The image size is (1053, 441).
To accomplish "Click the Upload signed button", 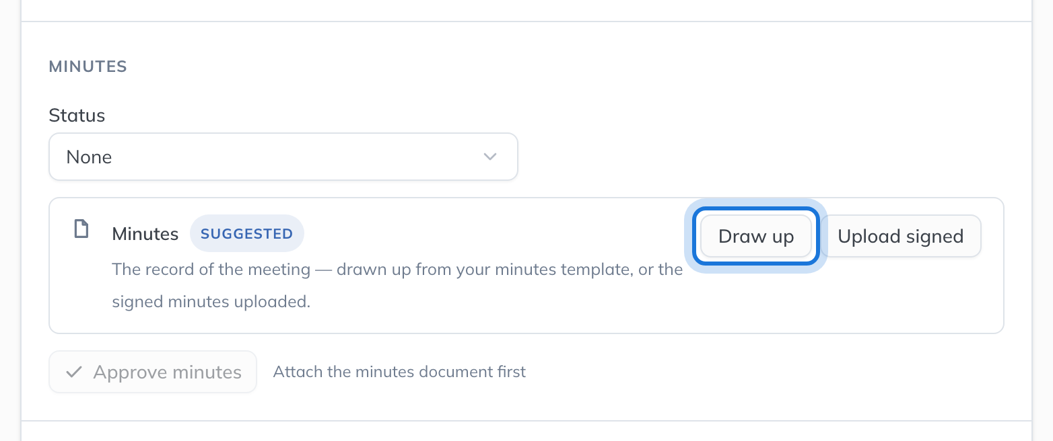I will coord(900,236).
